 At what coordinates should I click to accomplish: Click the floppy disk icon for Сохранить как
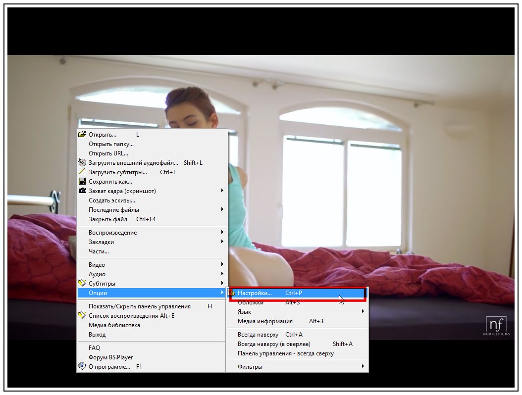82,181
